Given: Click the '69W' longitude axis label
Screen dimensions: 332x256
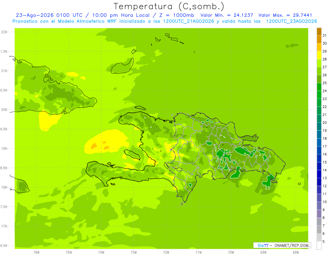Looking at the screenshot, I should (263, 252).
